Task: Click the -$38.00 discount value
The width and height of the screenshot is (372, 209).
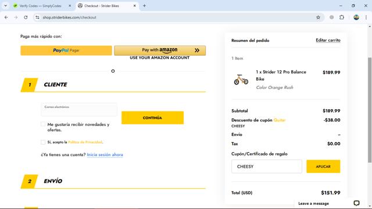Action: click(x=332, y=120)
